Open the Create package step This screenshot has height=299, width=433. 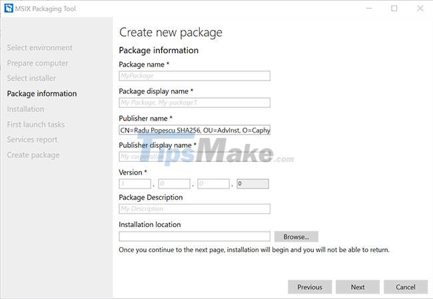33,155
